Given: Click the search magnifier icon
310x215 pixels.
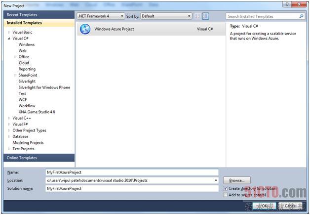Looking at the screenshot, I should (x=301, y=16).
